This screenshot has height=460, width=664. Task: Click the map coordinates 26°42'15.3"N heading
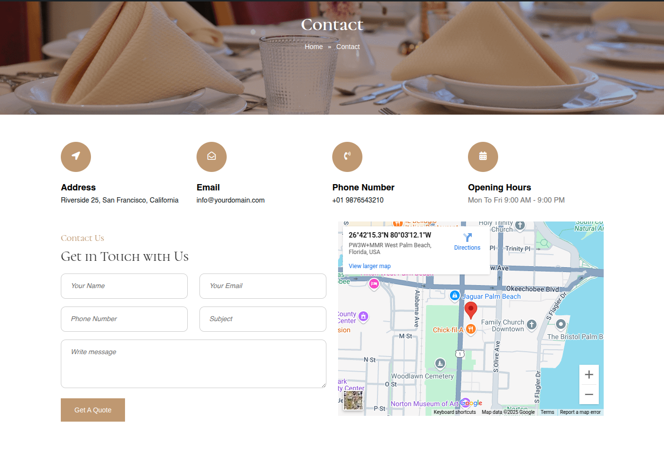[390, 235]
